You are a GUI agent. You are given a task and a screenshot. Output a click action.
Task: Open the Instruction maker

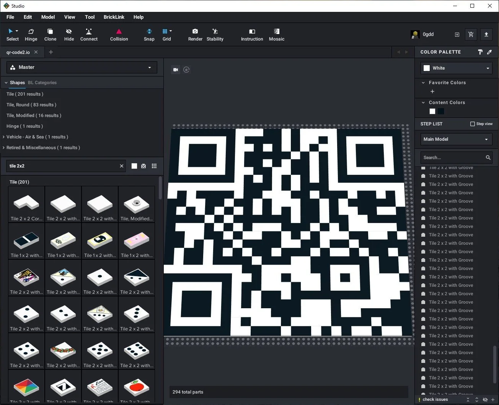252,34
